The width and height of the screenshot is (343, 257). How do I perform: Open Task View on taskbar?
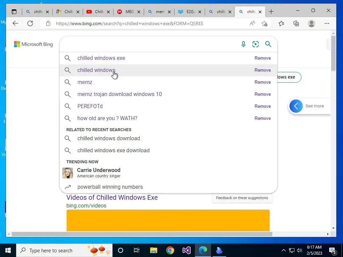coord(137,250)
